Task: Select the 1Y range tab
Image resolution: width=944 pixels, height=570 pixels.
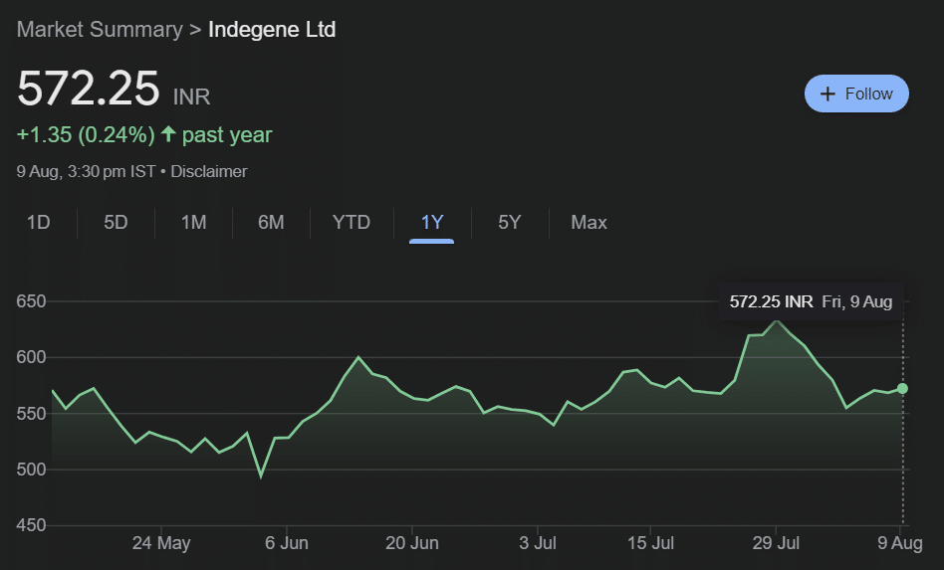Action: pyautogui.click(x=431, y=223)
